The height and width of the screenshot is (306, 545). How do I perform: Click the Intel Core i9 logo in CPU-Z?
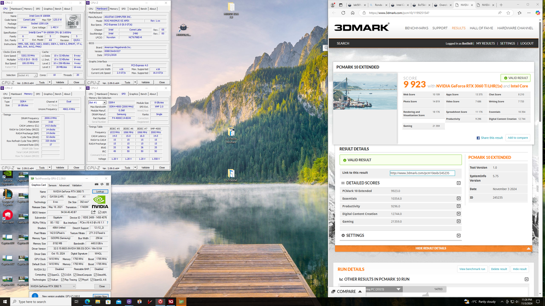point(73,22)
